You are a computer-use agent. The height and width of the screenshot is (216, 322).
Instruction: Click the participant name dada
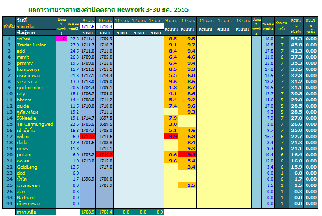coord(22,143)
